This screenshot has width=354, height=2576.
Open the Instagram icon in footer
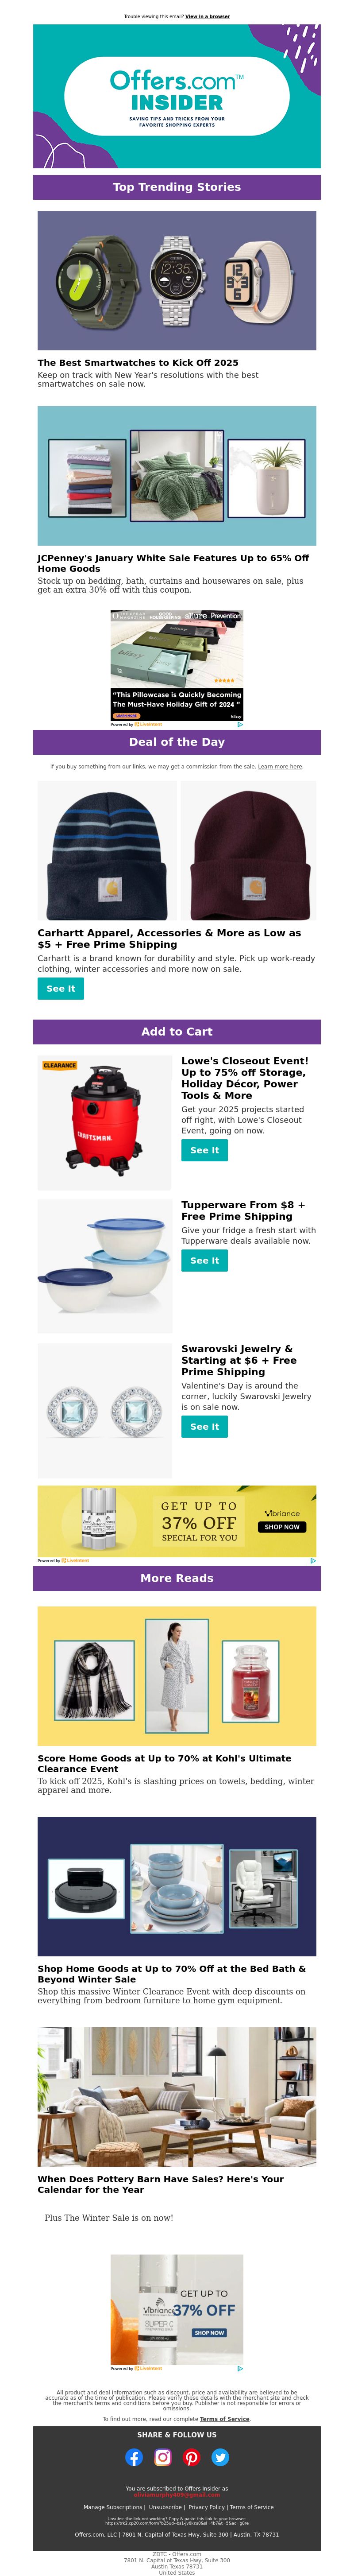pos(162,2457)
